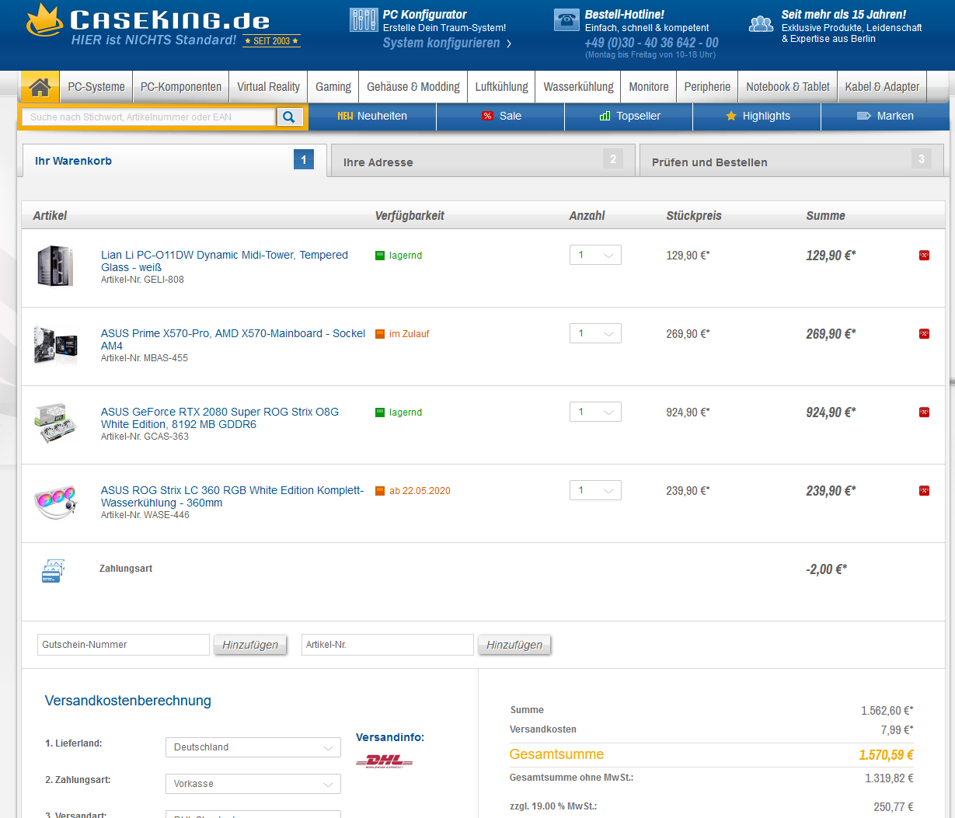The height and width of the screenshot is (818, 955).
Task: Remove the ASUS Prime X570-Pro item
Action: 924,334
